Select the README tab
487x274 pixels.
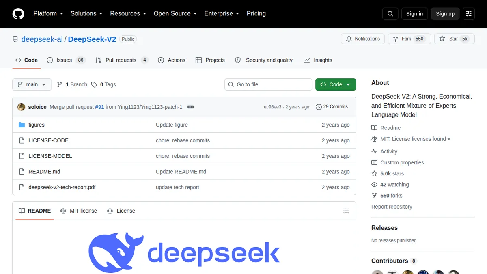[x=35, y=211]
